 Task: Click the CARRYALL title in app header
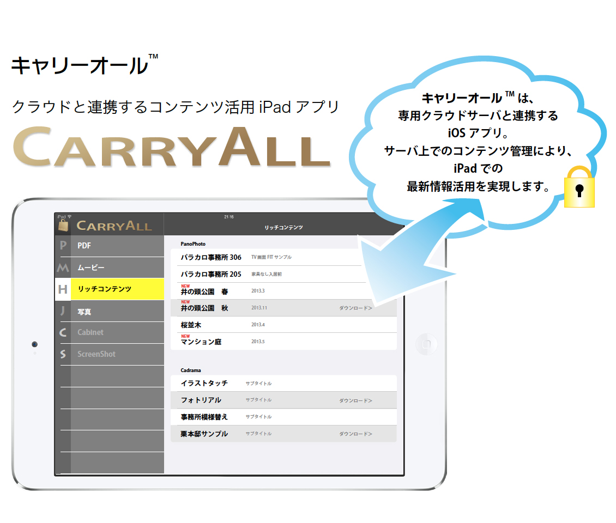point(114,226)
